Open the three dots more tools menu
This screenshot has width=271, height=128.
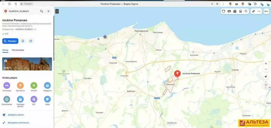click(x=259, y=11)
